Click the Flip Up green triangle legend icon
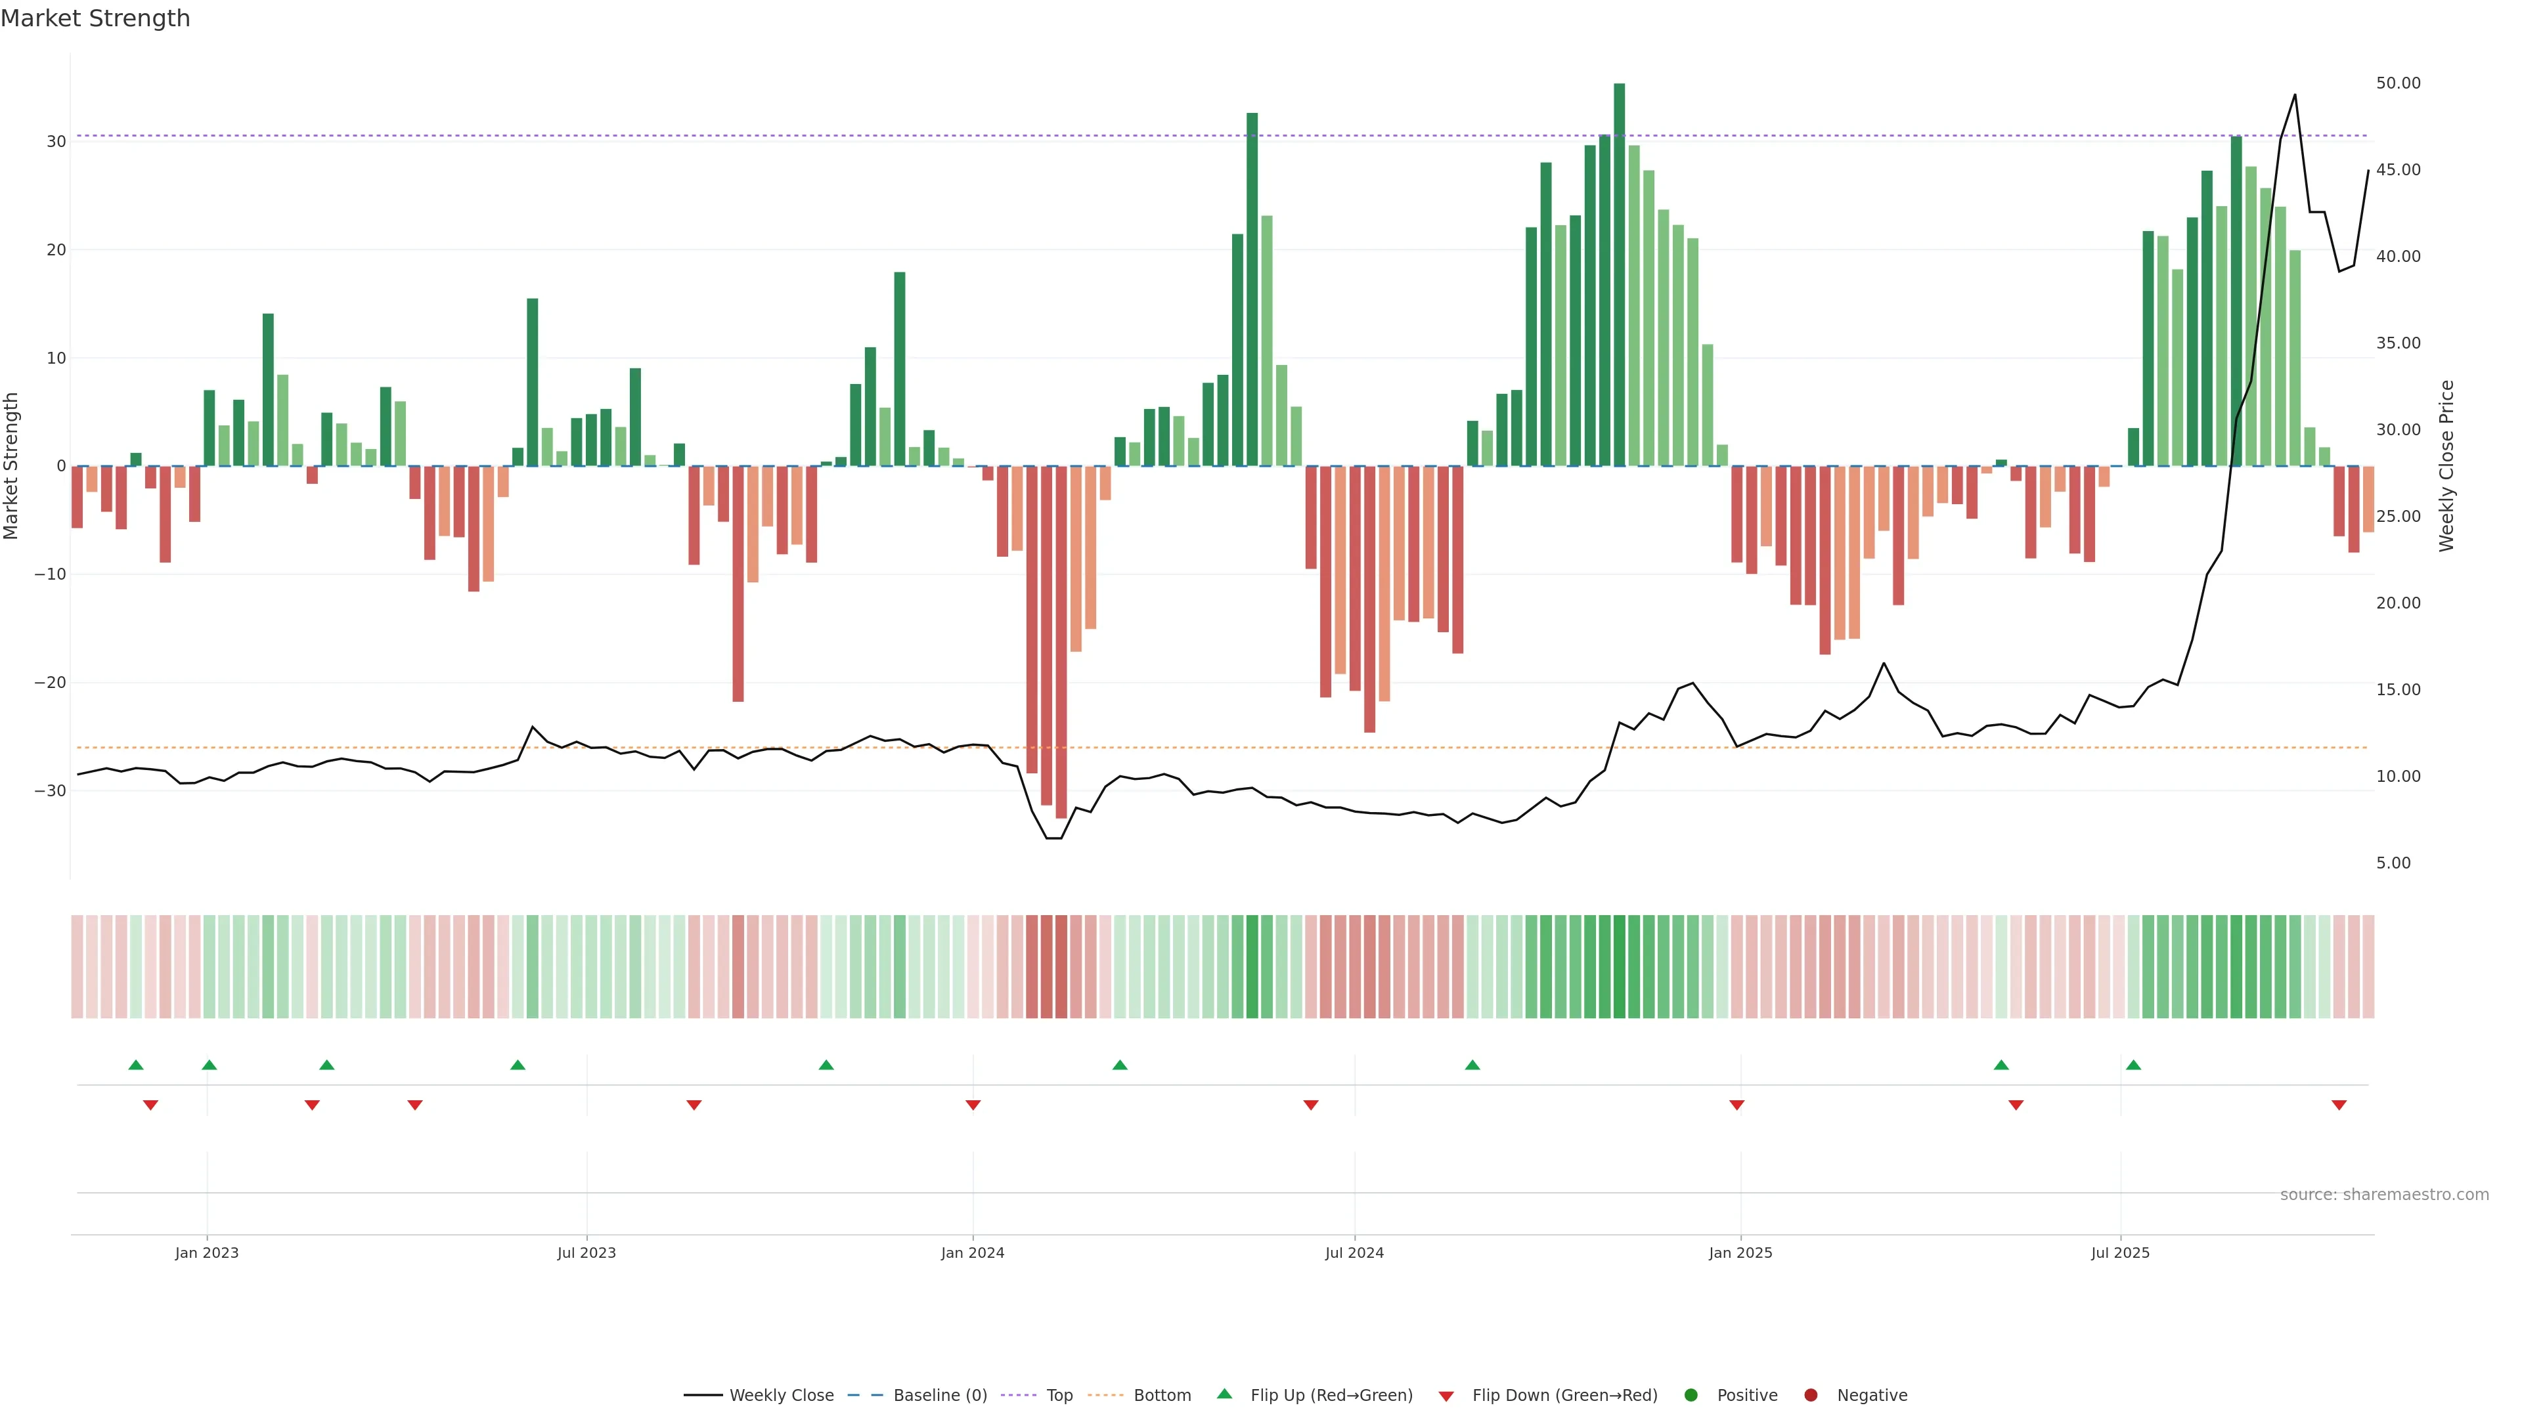 [x=1224, y=1394]
